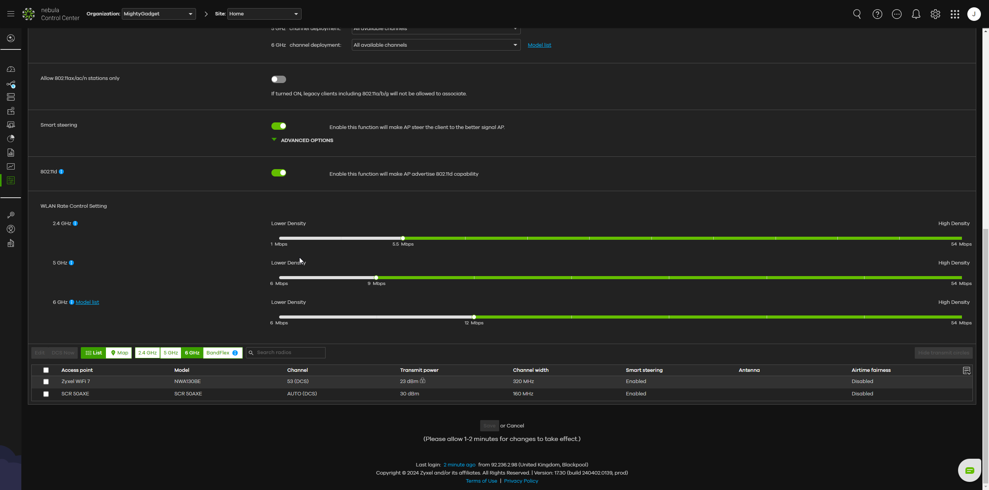Open the chat support bubble
The image size is (989, 490).
969,470
